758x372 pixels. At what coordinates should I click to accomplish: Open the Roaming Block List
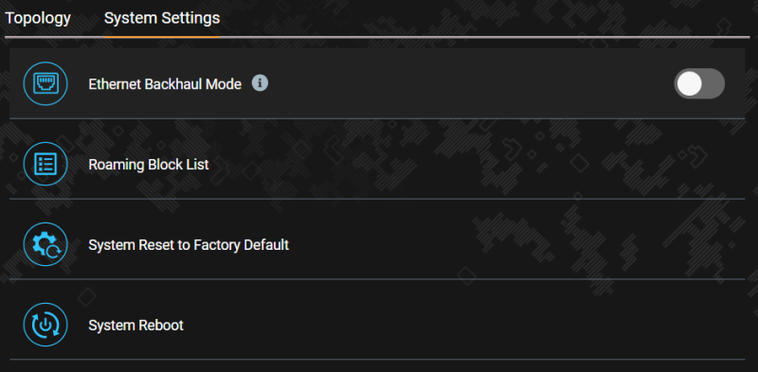(x=377, y=165)
